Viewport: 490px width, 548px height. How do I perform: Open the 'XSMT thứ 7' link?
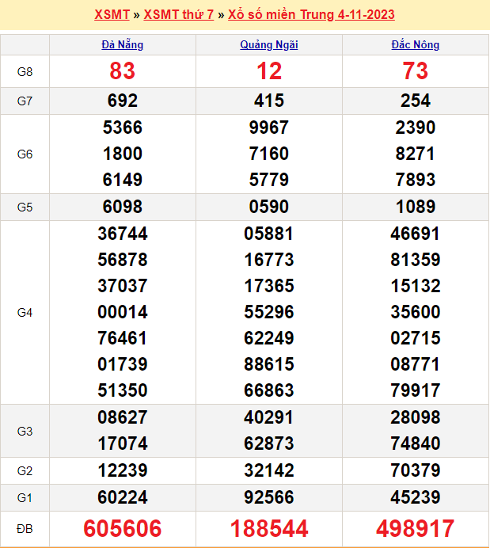(178, 14)
